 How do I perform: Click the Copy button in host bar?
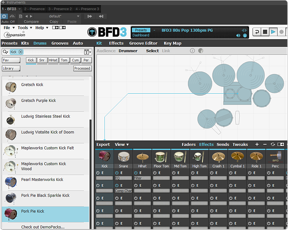tap(54, 22)
